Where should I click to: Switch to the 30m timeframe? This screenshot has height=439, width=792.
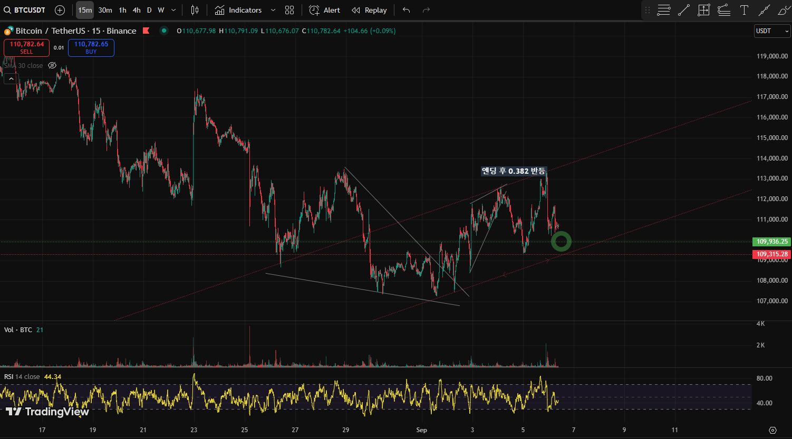105,10
